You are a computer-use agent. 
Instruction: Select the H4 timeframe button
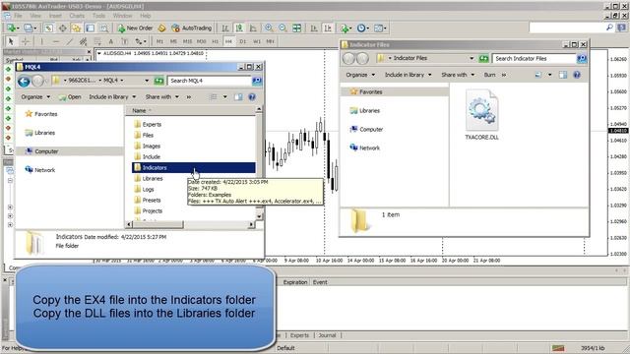(228, 41)
